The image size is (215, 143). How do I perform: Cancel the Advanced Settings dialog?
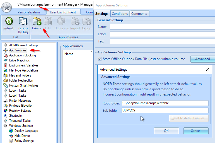click(x=196, y=131)
